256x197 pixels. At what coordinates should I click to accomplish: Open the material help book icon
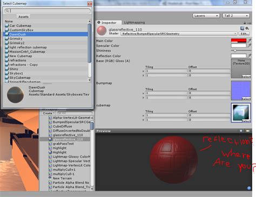point(242,29)
